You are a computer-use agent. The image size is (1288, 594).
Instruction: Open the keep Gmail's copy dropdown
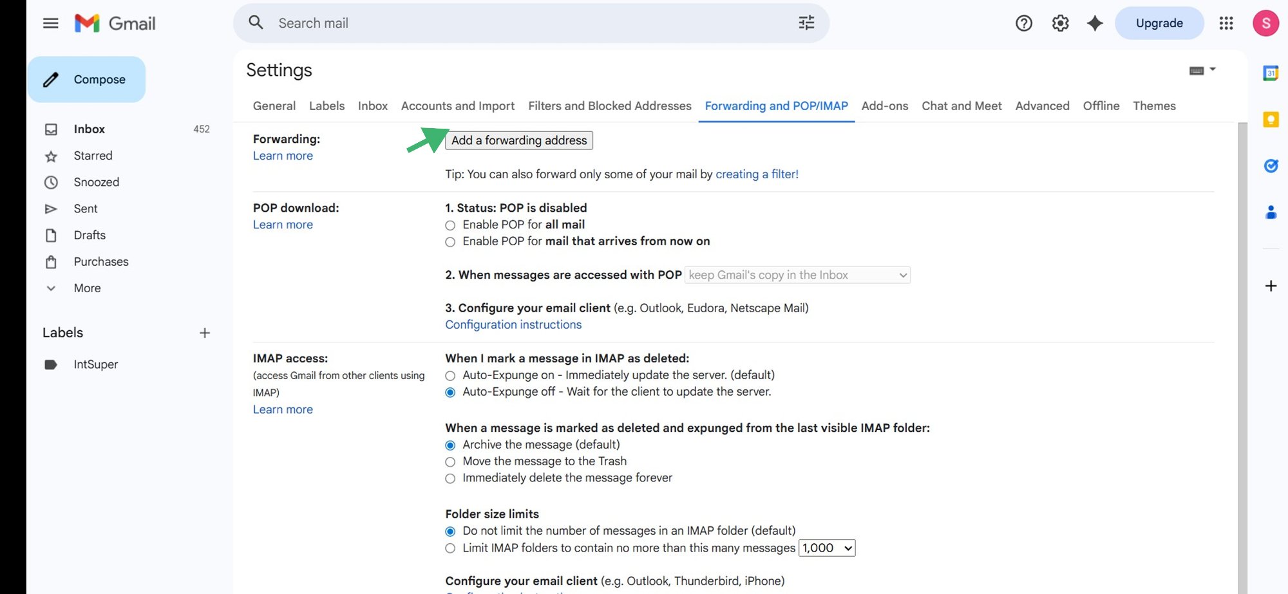tap(797, 275)
